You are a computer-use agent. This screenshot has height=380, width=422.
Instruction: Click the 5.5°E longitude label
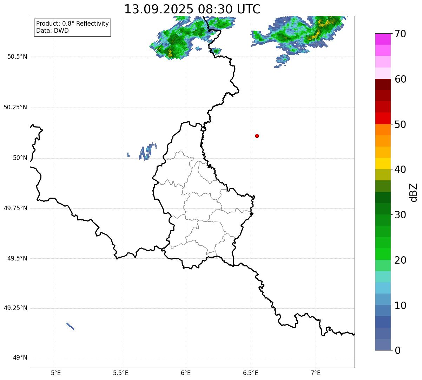point(121,373)
